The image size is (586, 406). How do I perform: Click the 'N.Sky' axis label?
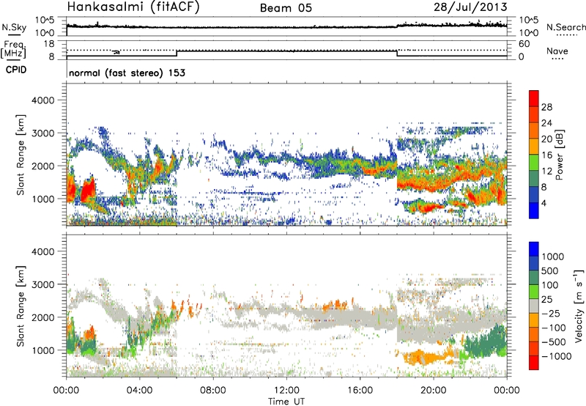tap(14, 27)
